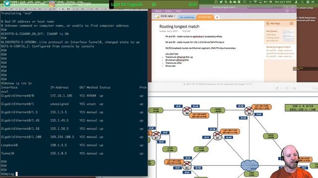Click the markup pen icon in Preview
318x178 pixels.
(x=277, y=88)
